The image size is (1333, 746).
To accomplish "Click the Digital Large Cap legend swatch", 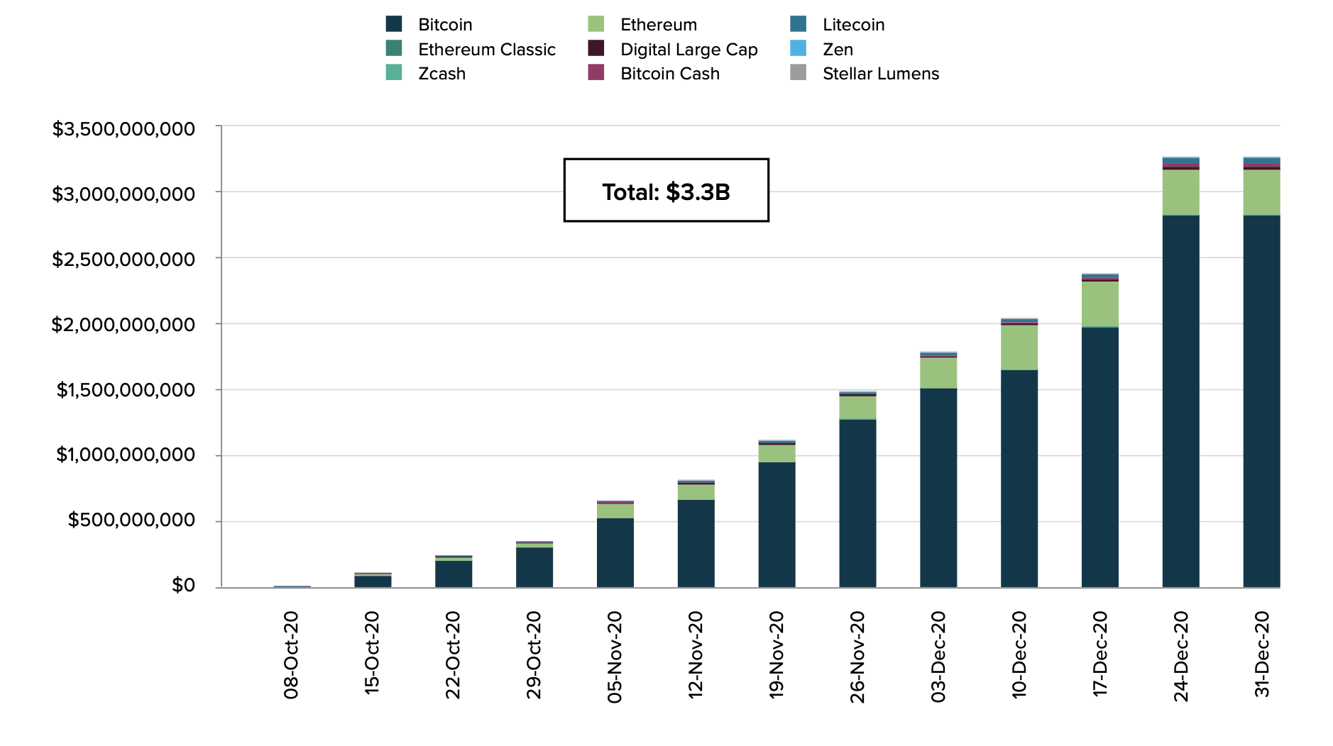I will coord(596,48).
